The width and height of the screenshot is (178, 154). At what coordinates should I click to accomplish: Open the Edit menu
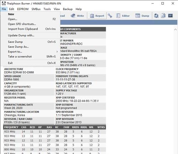[x=11, y=9]
